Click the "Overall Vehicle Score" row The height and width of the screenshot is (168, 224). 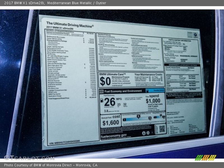click(x=180, y=67)
